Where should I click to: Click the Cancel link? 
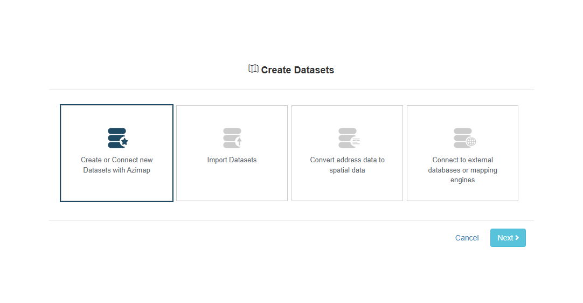click(x=467, y=238)
